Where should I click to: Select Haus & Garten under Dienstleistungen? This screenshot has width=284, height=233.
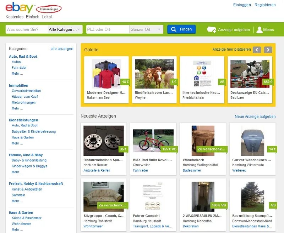[23, 137]
